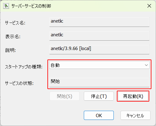Click the サービスの状態 field showing 開始
This screenshot has height=126, width=156.
[x=99, y=82]
